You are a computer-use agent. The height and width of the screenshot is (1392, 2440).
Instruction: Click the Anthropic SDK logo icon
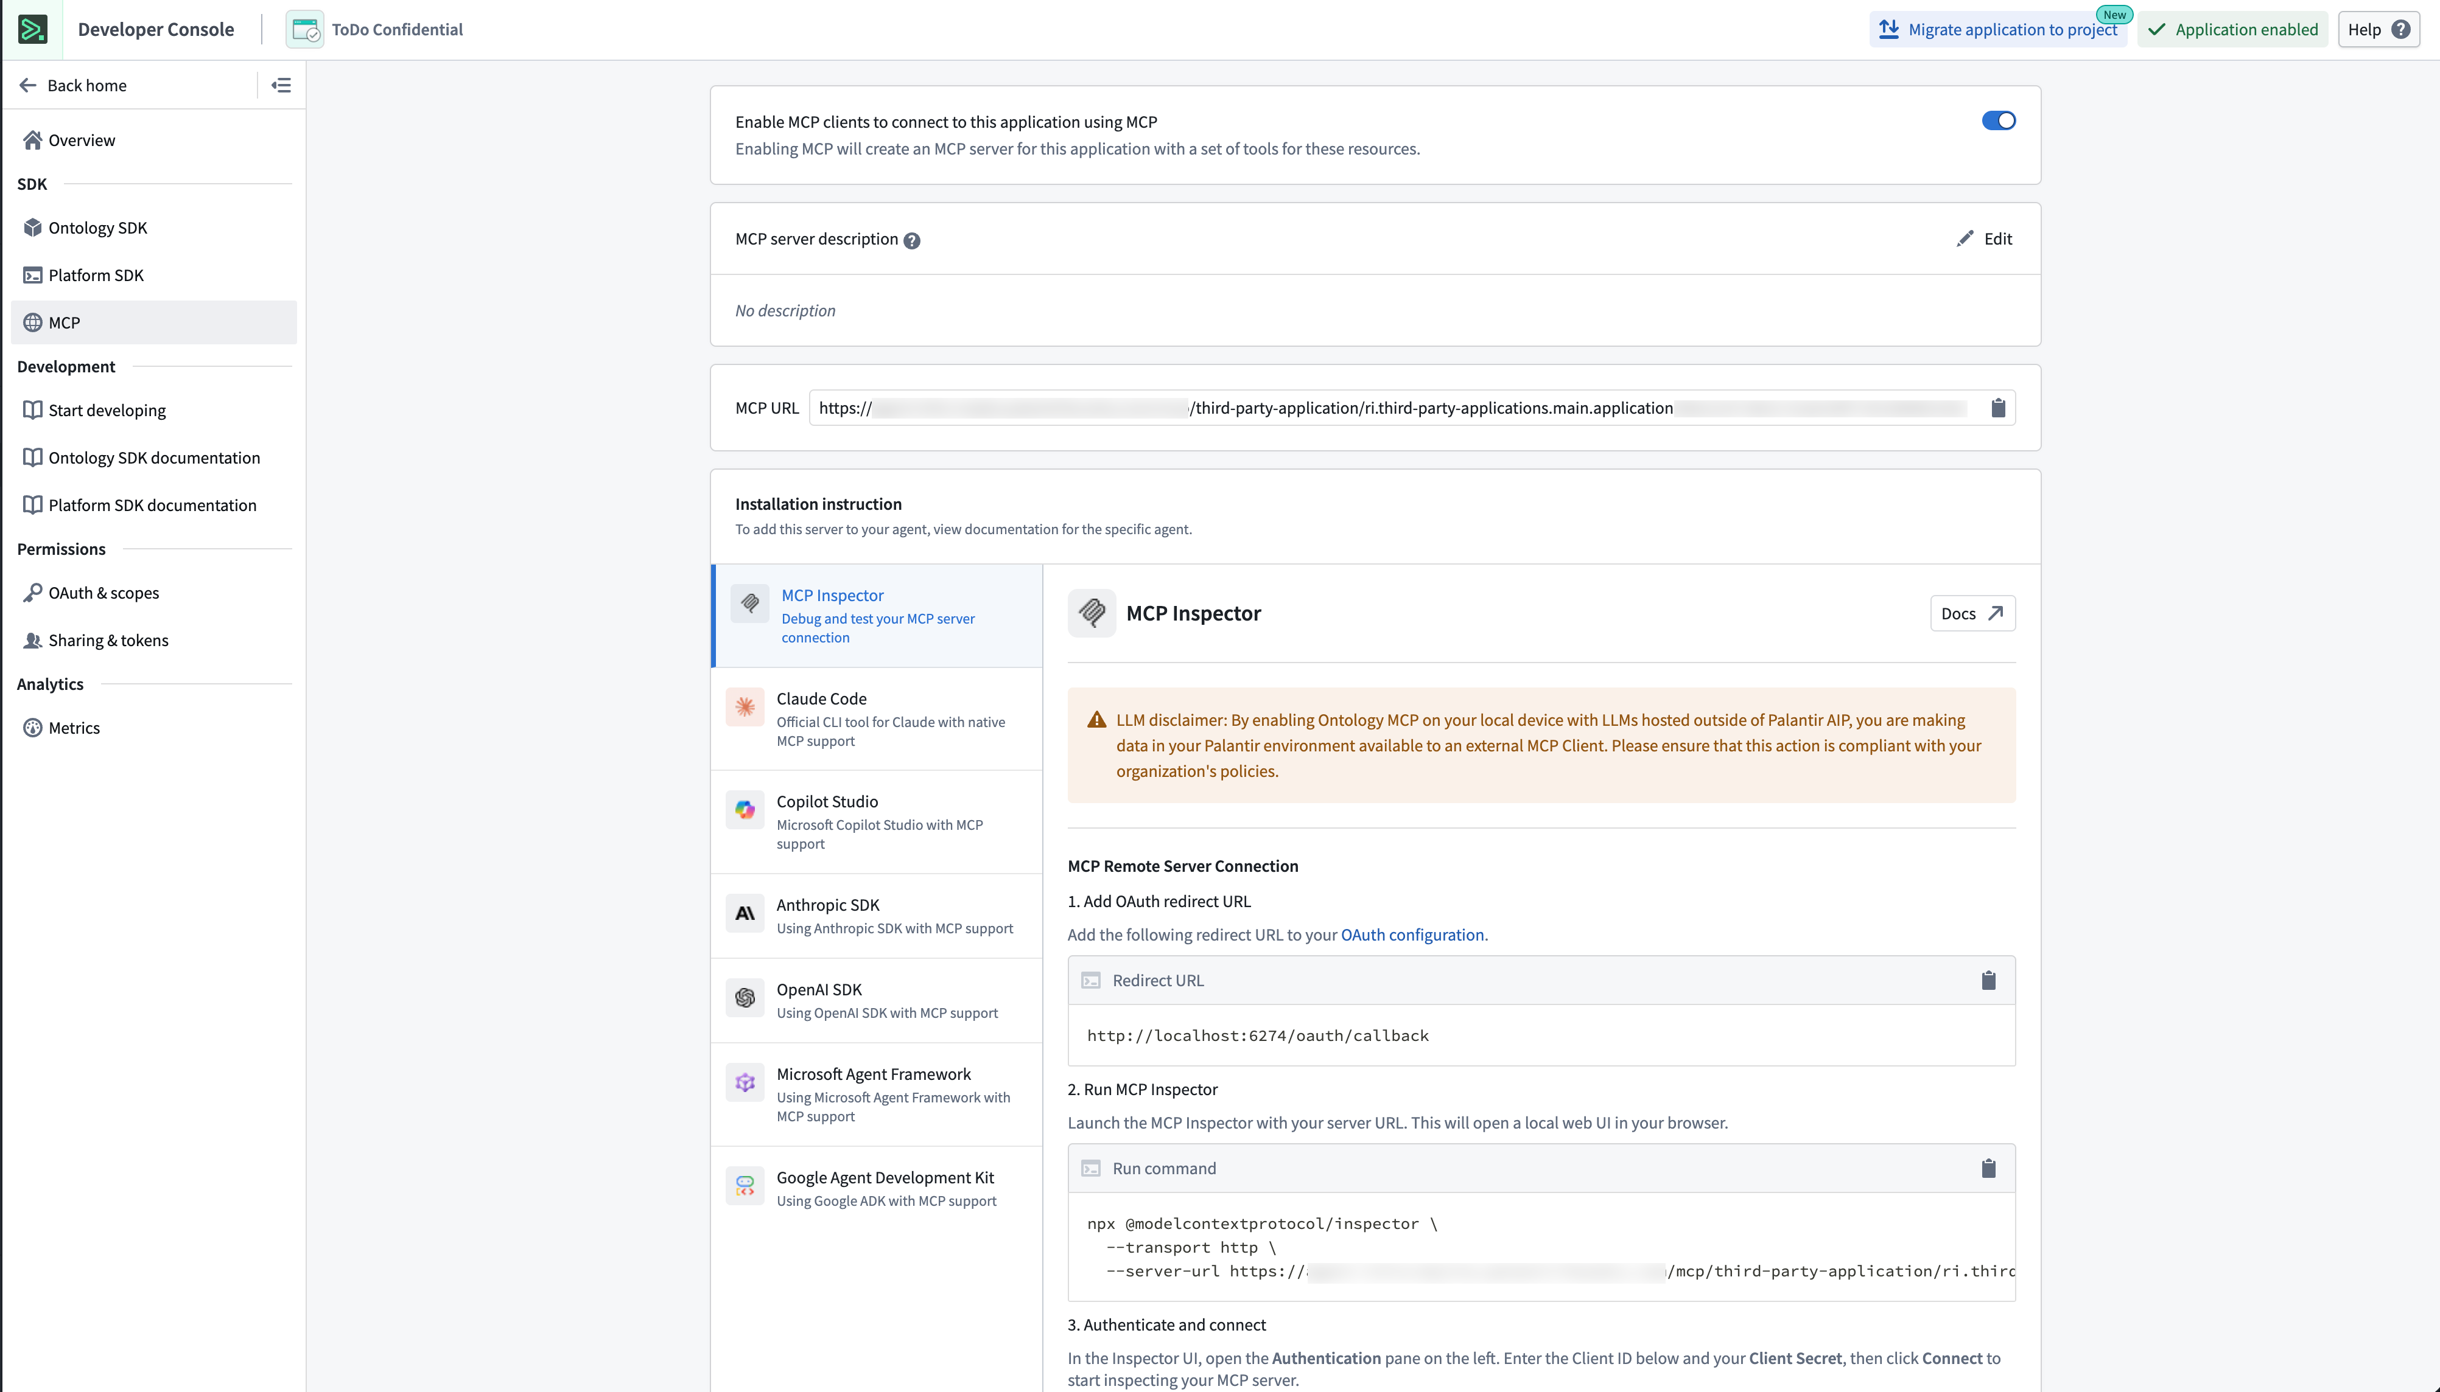click(745, 913)
